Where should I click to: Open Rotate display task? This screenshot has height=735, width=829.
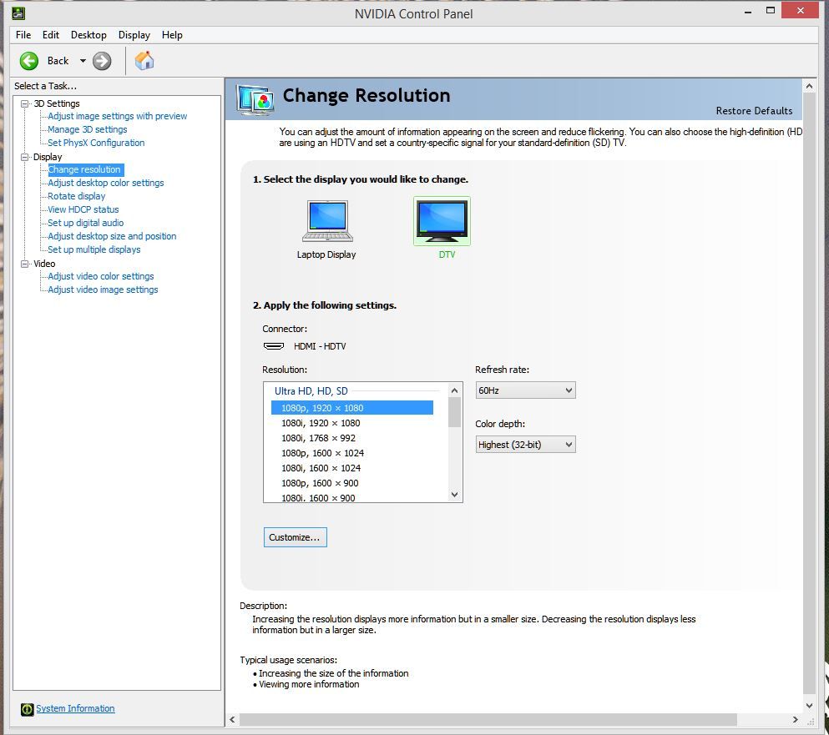click(x=77, y=196)
